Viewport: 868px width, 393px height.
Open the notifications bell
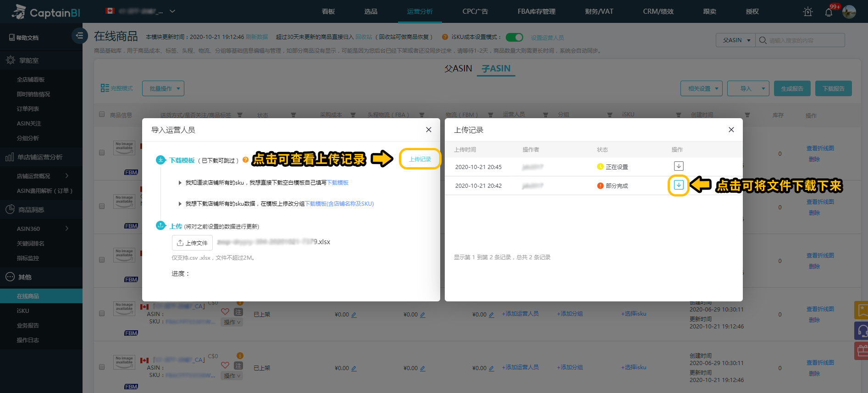click(x=829, y=12)
